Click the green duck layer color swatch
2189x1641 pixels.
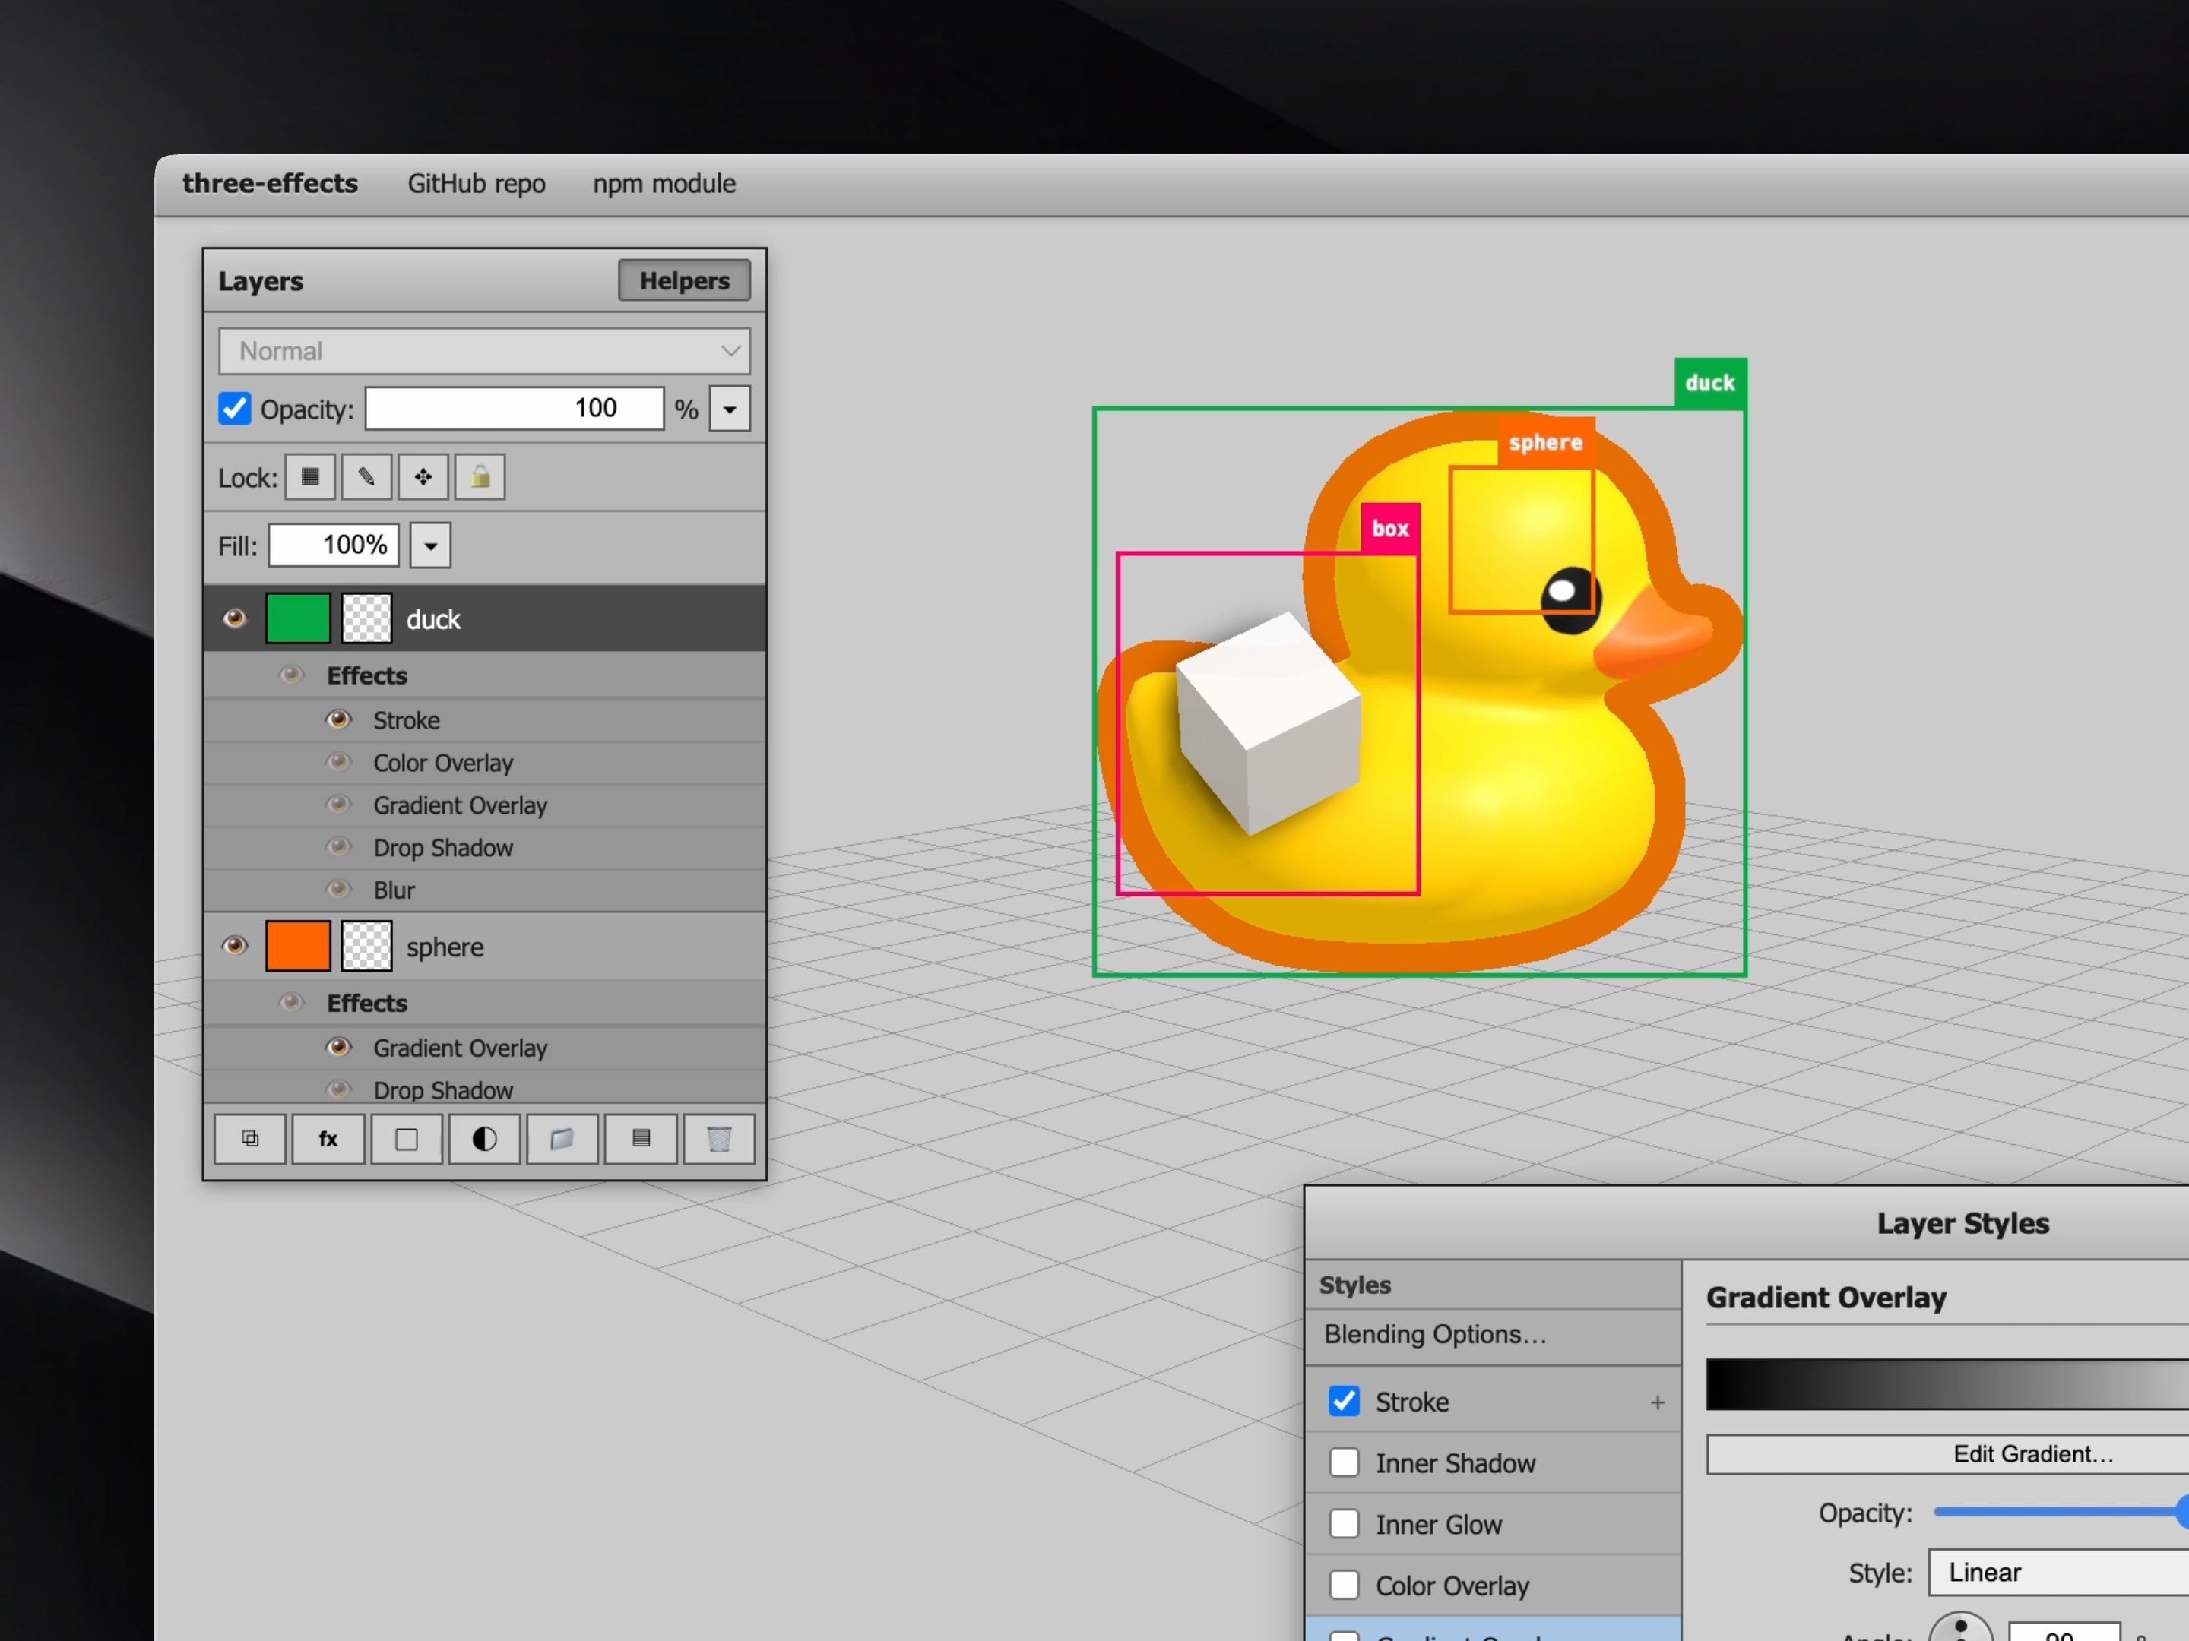point(298,618)
